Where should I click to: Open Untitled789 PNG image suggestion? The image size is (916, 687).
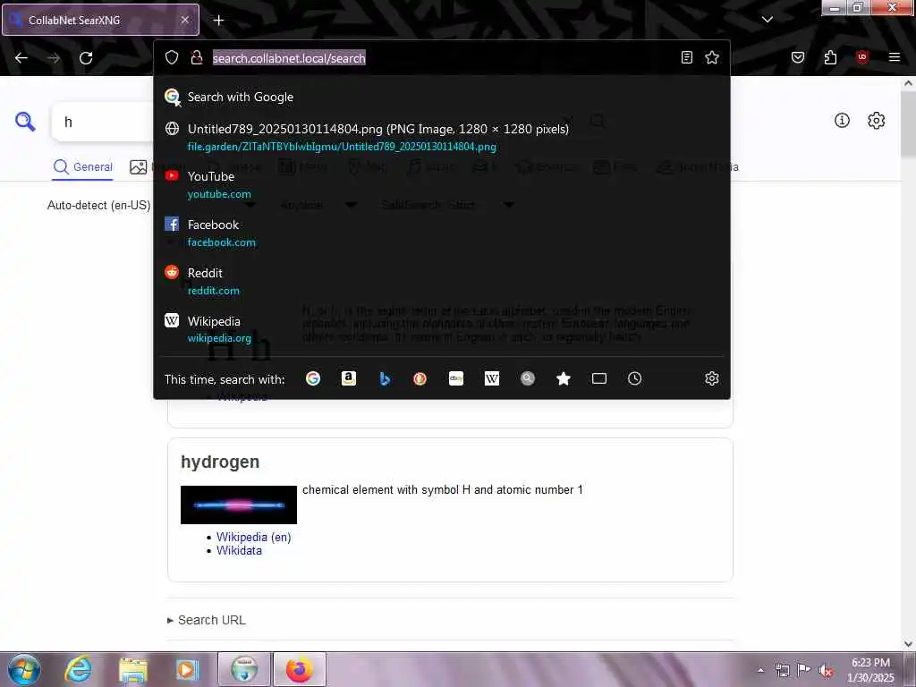(442, 137)
